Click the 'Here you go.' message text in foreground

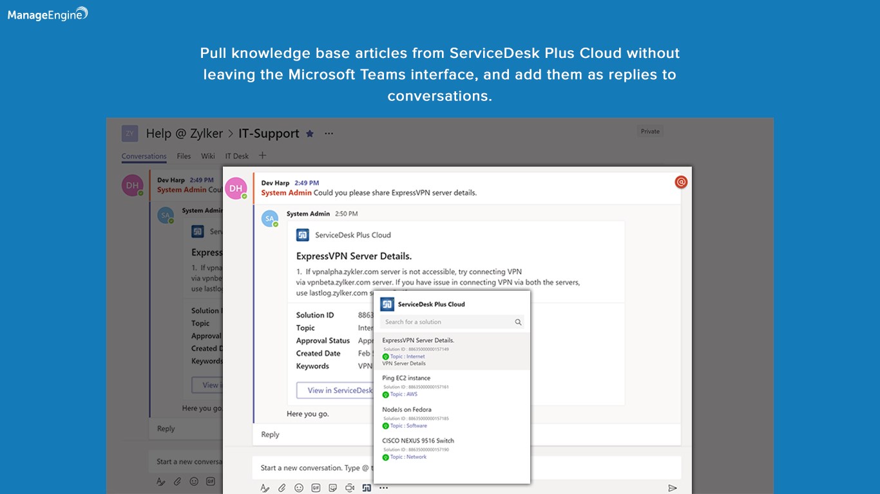tap(308, 414)
